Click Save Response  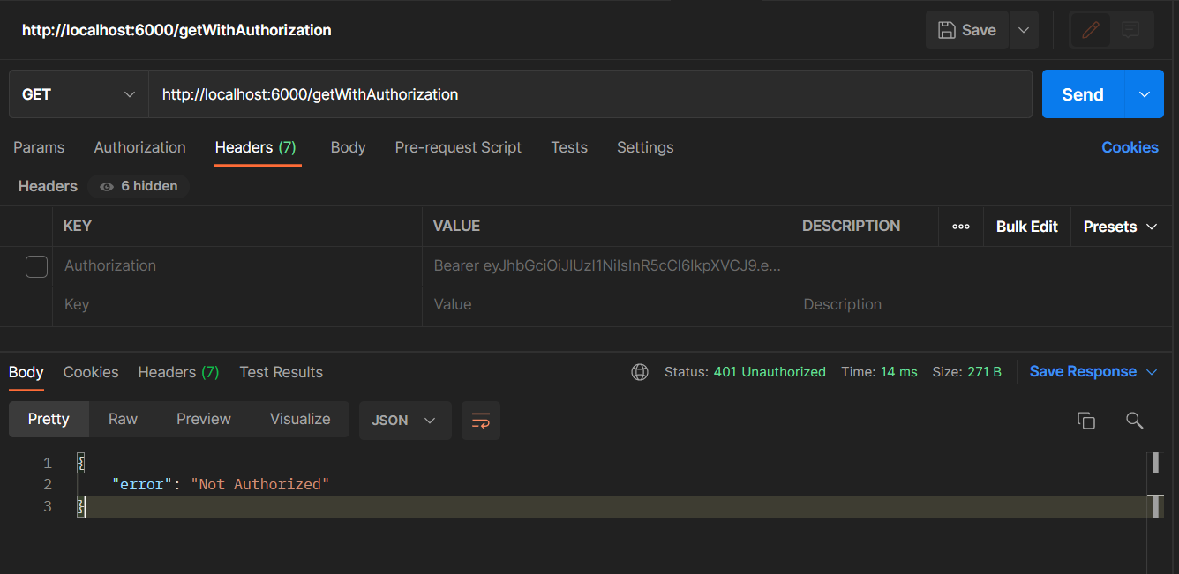click(x=1083, y=372)
